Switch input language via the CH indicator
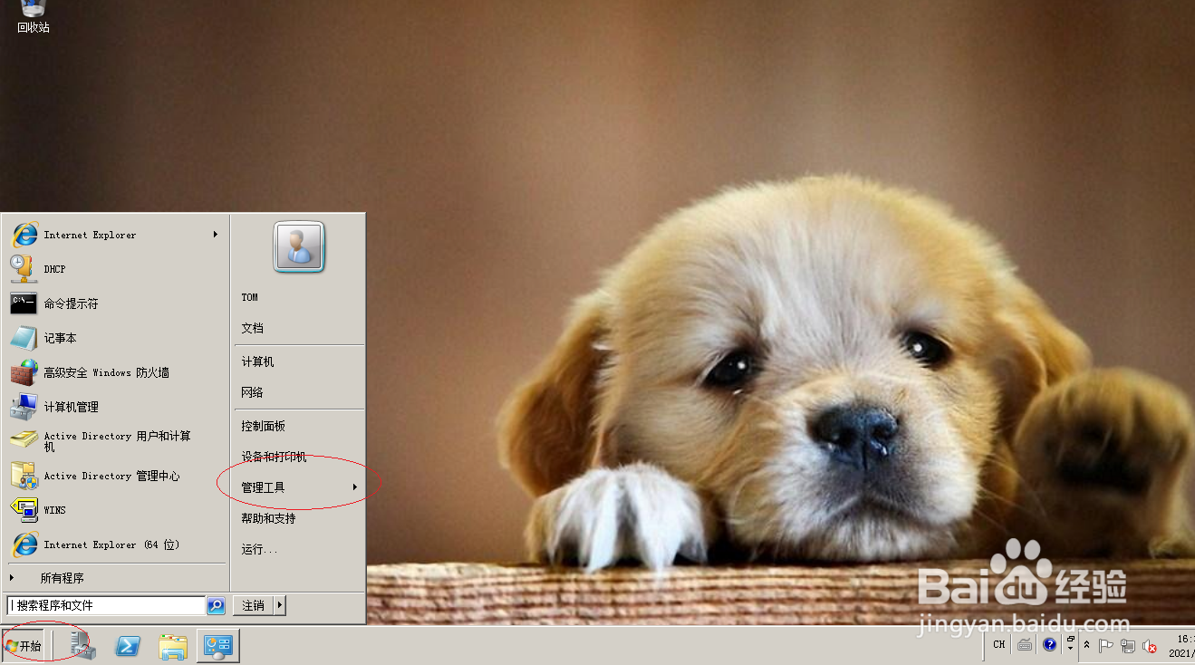1195x665 pixels. coord(997,644)
